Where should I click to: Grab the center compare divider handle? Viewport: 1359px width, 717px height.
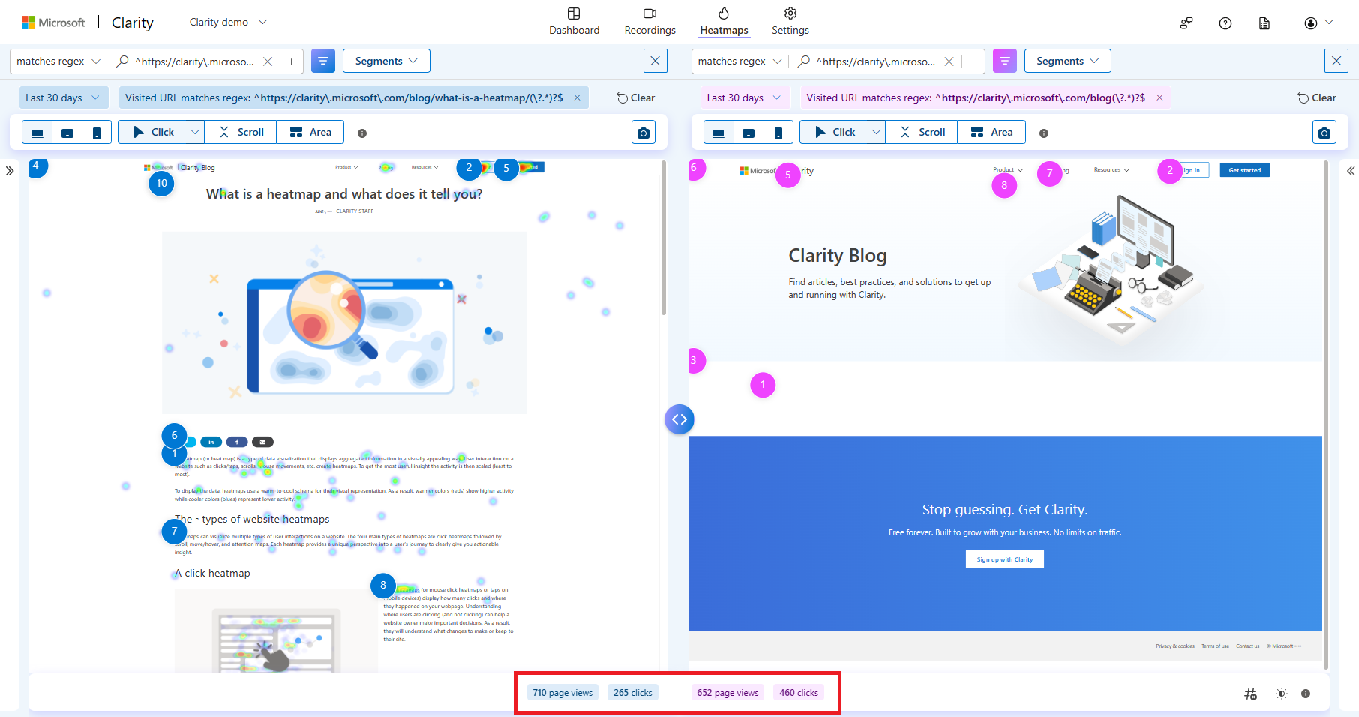679,419
